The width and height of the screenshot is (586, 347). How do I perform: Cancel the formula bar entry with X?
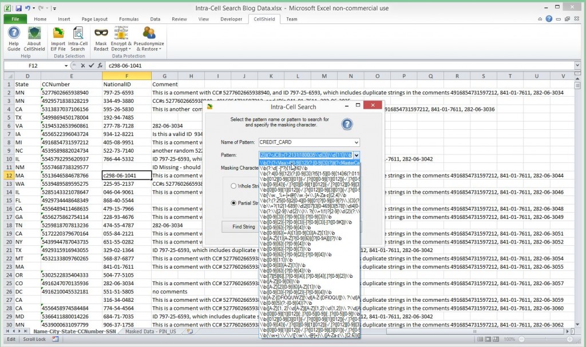(x=82, y=65)
